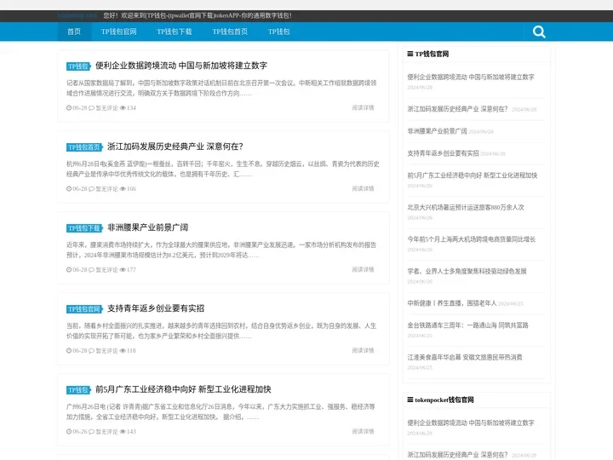
Task: Open tokenpocket section link 便利企业数据跨境流动
Action: 471,423
